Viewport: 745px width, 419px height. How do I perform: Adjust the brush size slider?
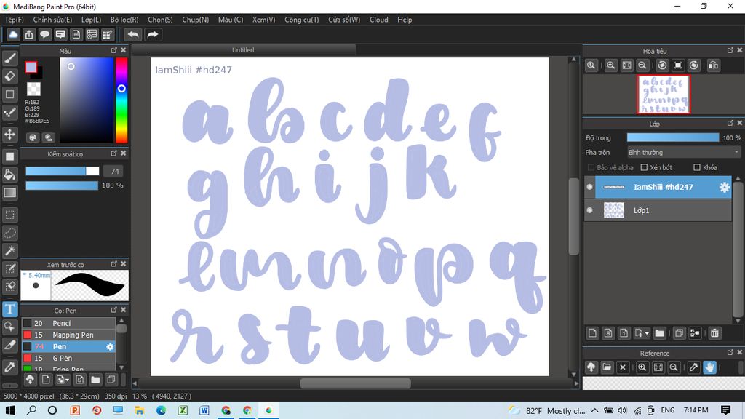63,171
